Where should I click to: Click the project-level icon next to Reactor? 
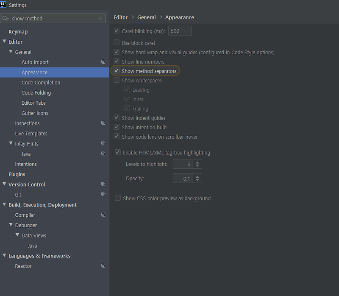pos(103,266)
